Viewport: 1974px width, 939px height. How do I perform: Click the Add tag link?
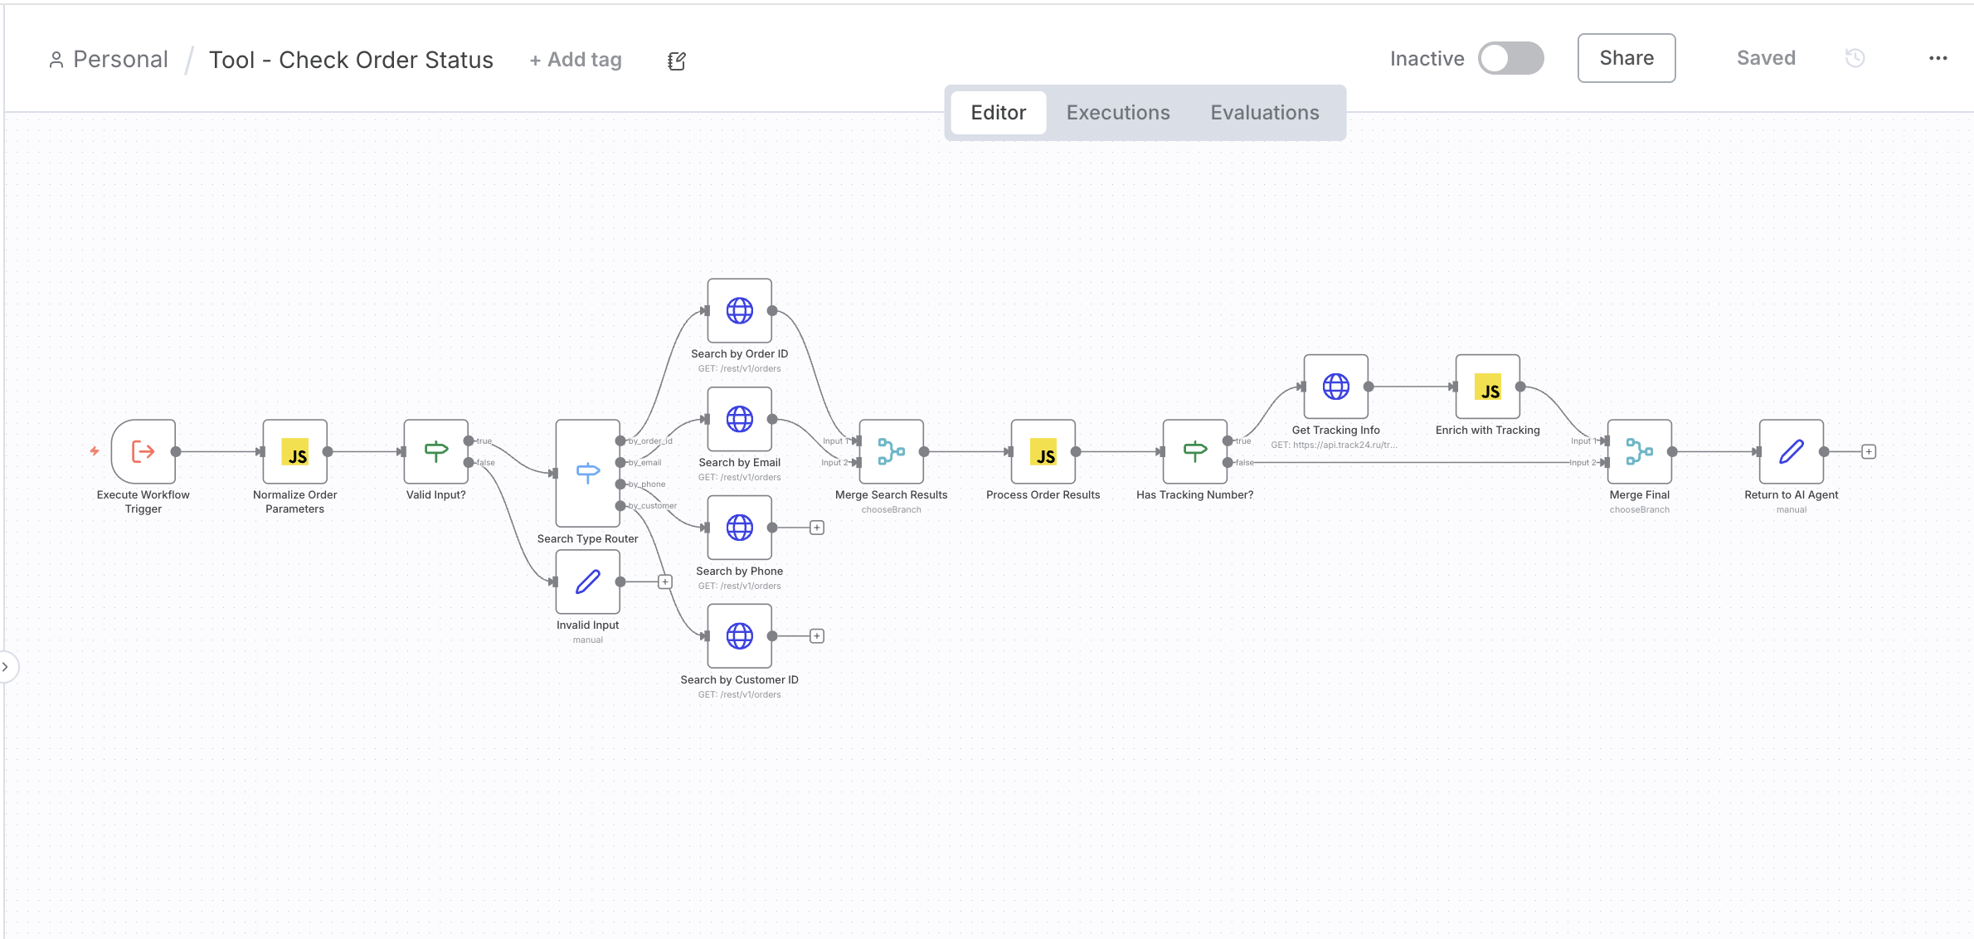[x=576, y=60]
